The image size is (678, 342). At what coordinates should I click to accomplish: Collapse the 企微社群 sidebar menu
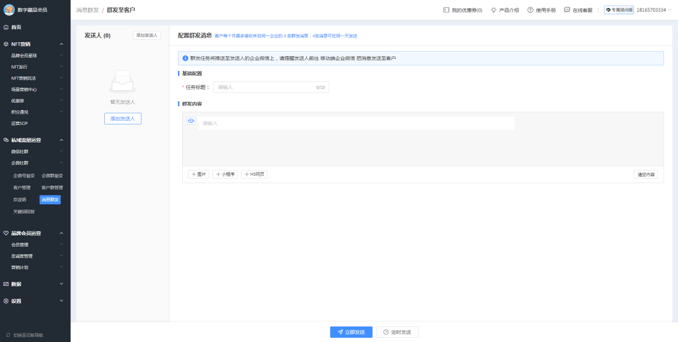click(35, 163)
